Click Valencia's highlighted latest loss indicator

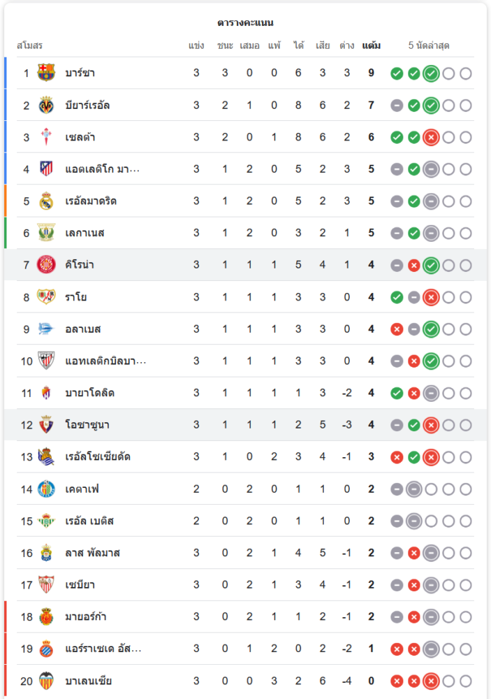431,682
